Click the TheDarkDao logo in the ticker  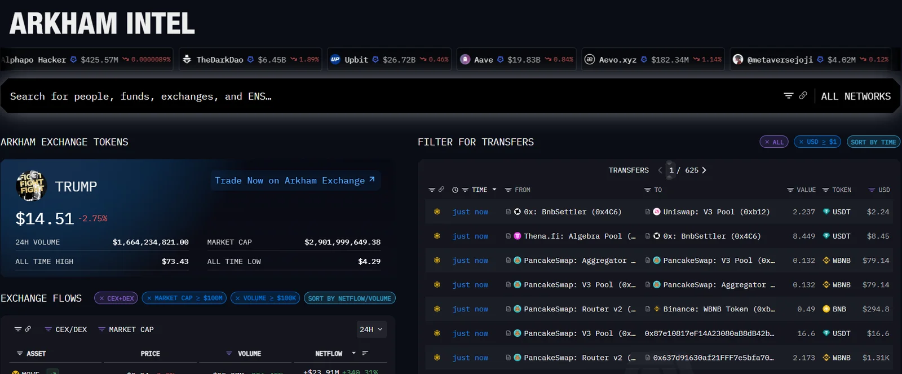click(187, 59)
